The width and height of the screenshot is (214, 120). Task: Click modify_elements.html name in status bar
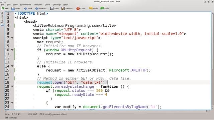tap(56, 114)
